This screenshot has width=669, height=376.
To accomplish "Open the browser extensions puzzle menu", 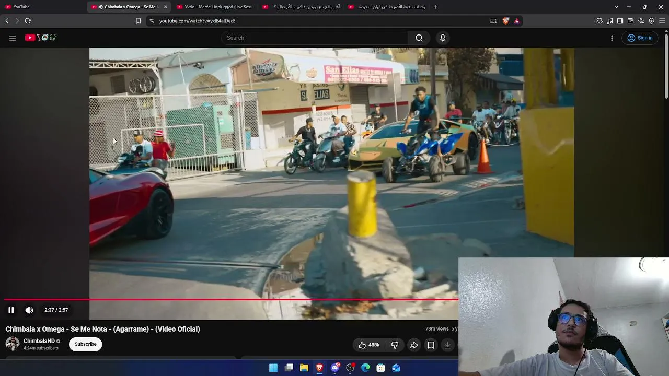I will 599,21.
